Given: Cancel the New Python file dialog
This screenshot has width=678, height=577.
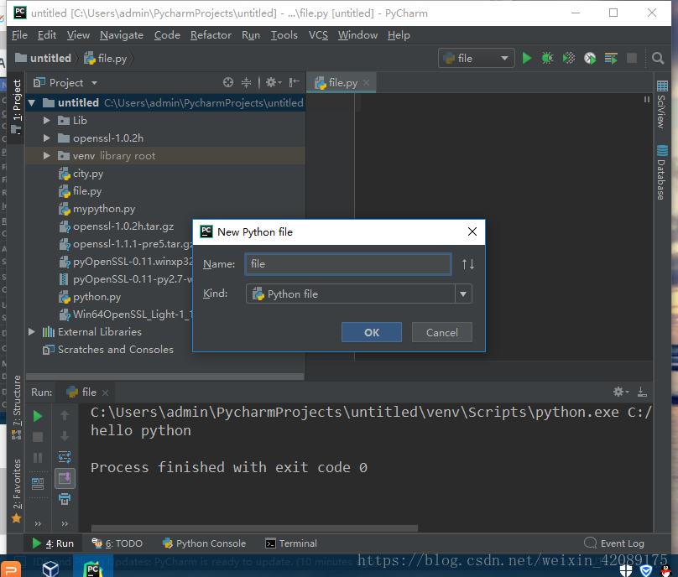Looking at the screenshot, I should tap(442, 332).
